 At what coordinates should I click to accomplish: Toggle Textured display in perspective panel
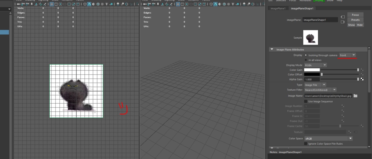[x=228, y=4]
